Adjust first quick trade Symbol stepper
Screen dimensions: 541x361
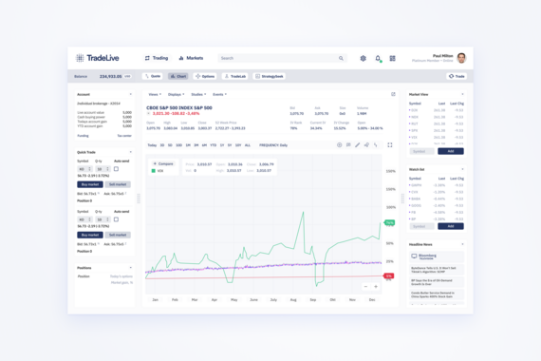pyautogui.click(x=89, y=169)
